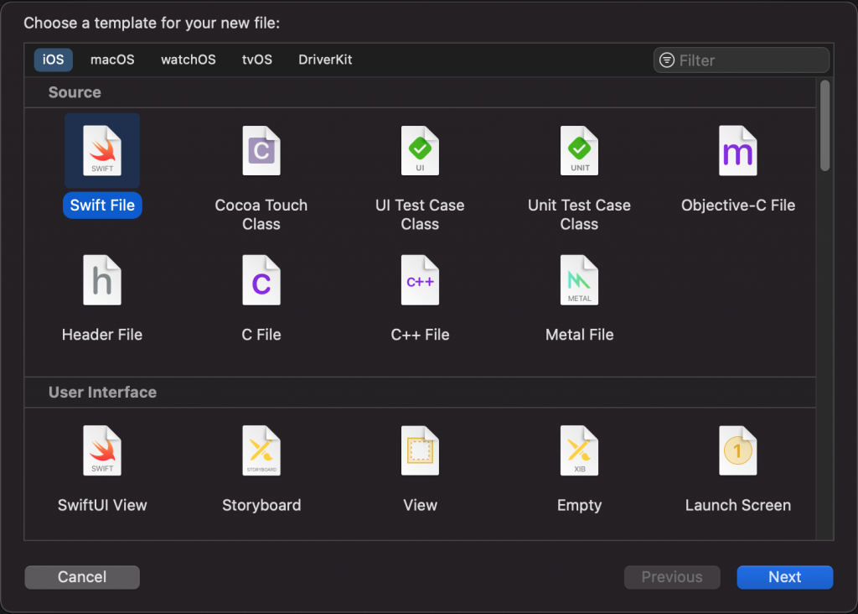Switch to the iOS platform tab

(53, 60)
